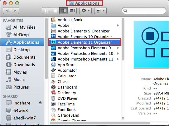This screenshot has height=126, width=169.
Task: Click the Address Book app icon
Action: 53,20
